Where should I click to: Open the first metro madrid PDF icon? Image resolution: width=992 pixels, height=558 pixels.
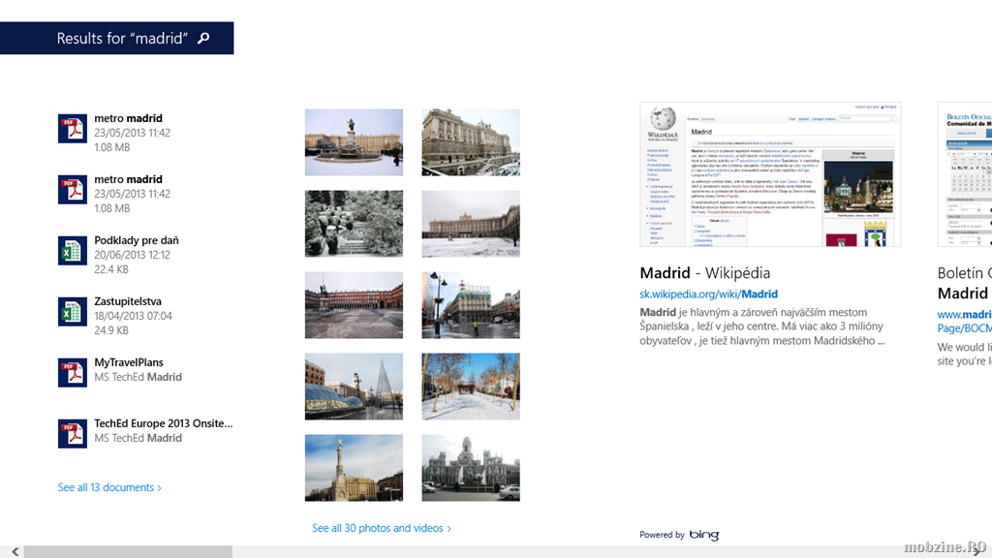click(x=72, y=129)
